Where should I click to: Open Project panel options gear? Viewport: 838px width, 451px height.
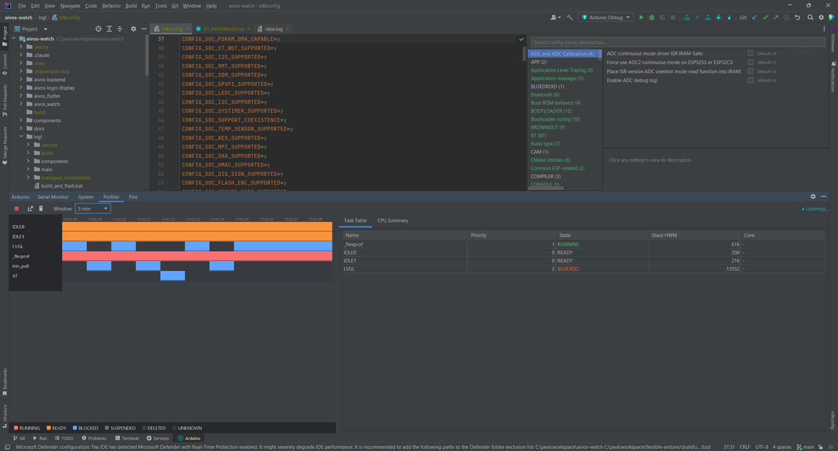[133, 29]
